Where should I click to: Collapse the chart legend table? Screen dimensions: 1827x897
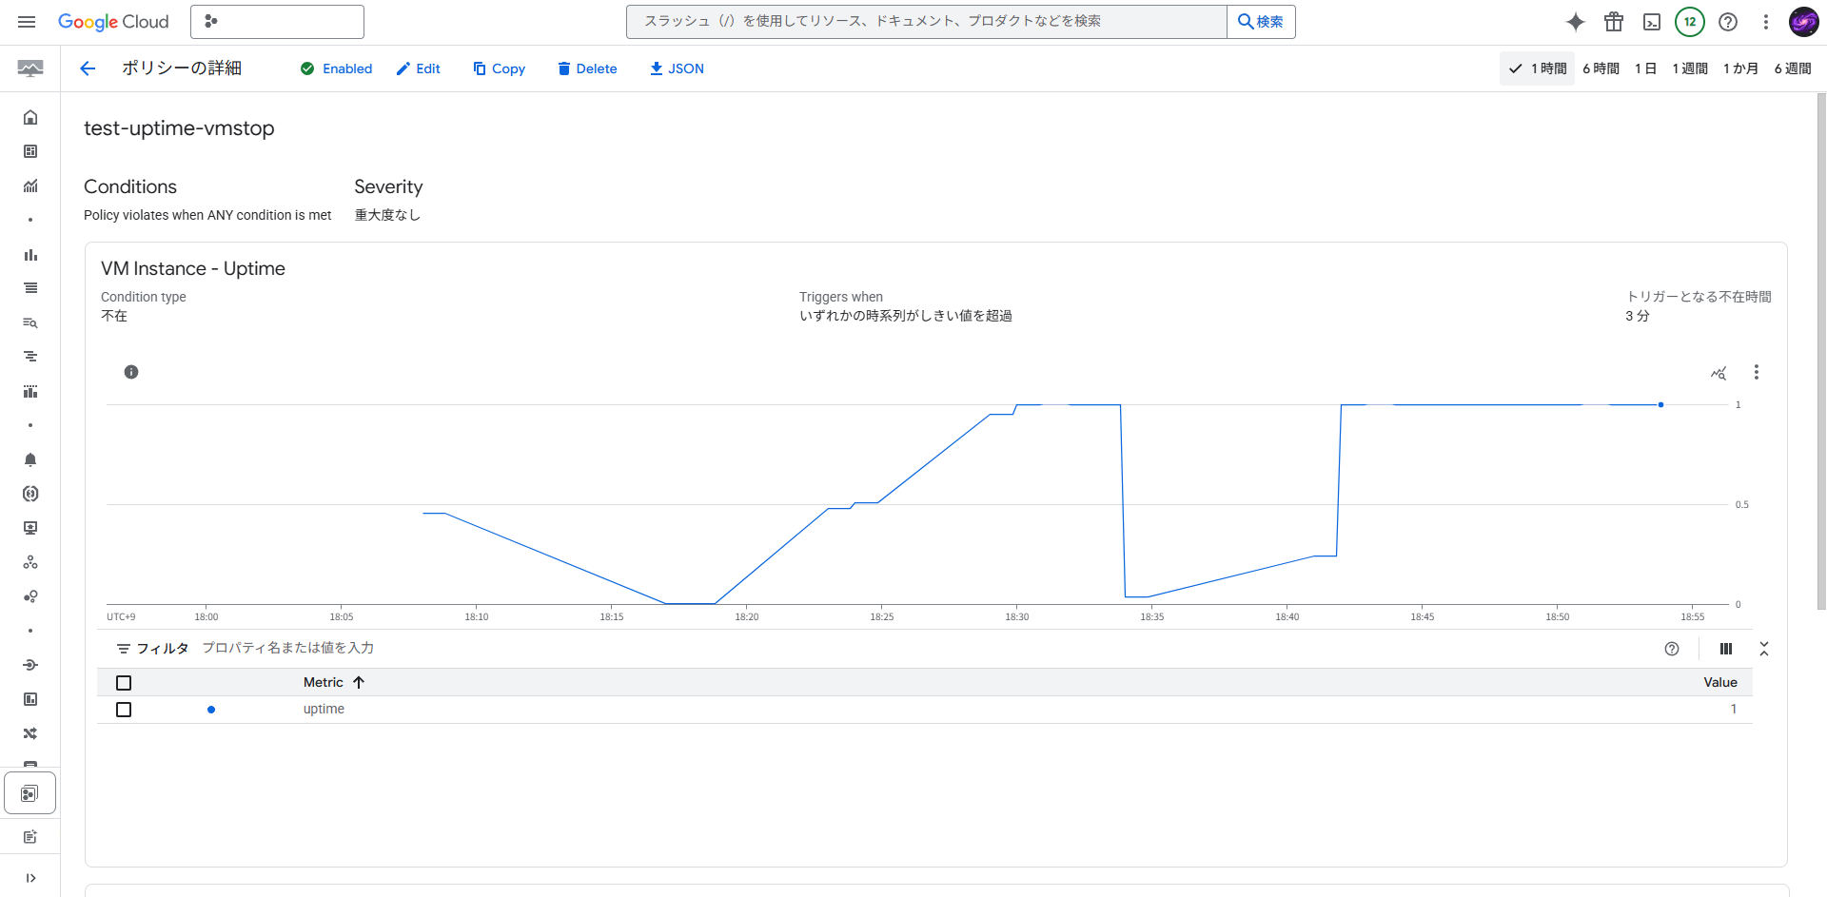[1764, 649]
